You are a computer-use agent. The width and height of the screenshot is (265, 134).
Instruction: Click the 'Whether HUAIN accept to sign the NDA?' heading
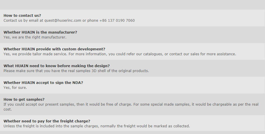pos(43,82)
